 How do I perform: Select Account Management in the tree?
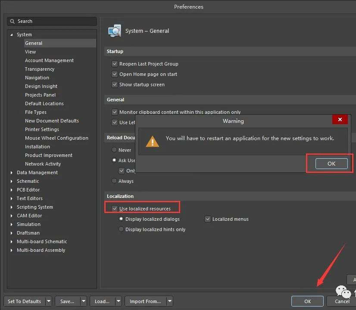(x=49, y=60)
